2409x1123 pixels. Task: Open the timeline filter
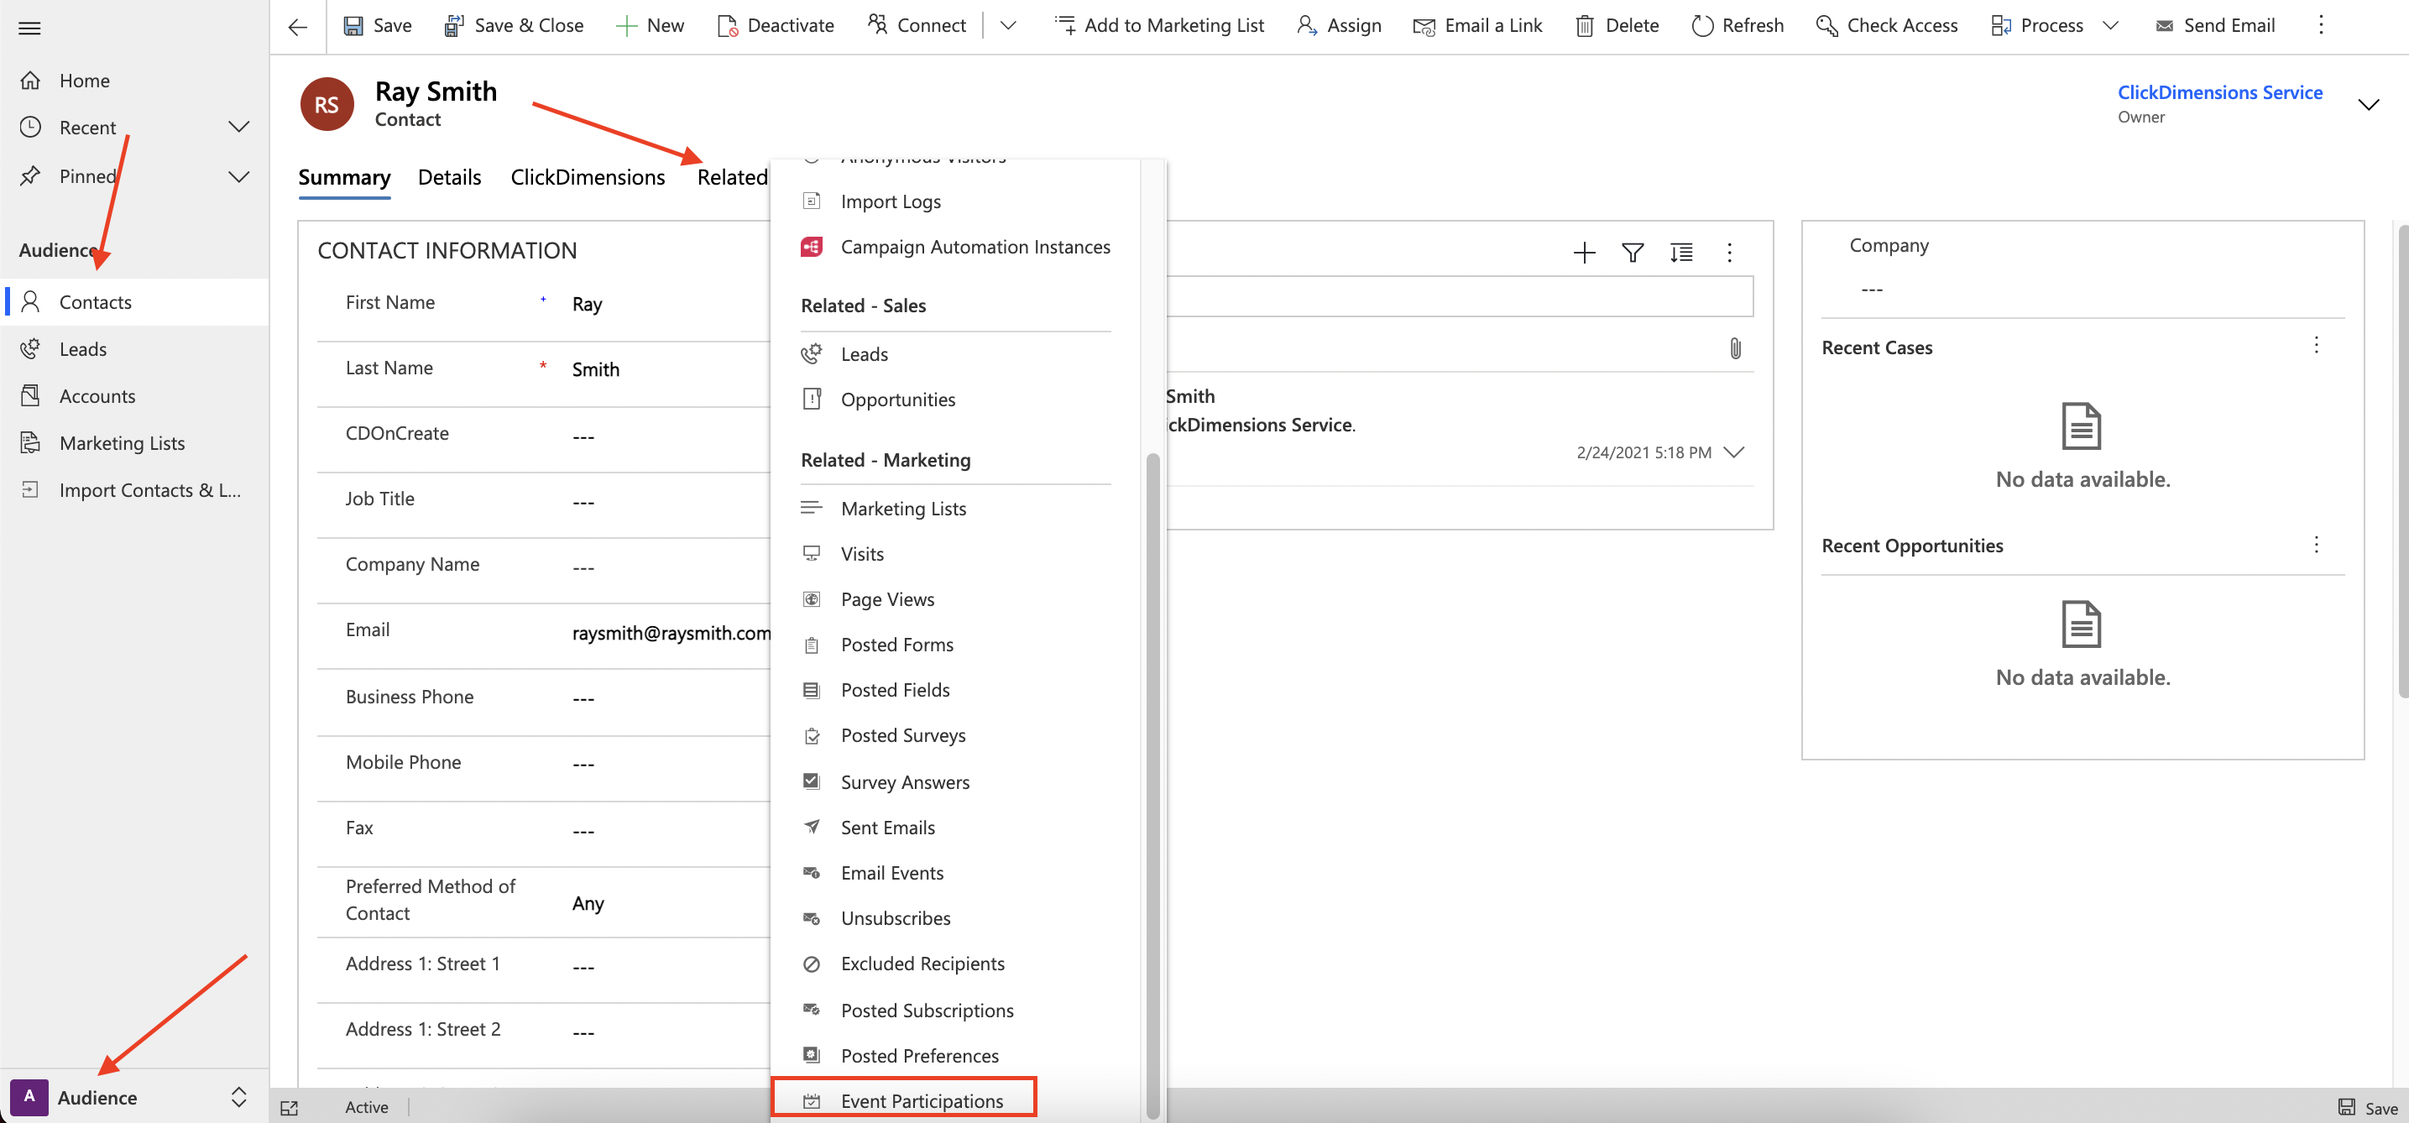1633,253
